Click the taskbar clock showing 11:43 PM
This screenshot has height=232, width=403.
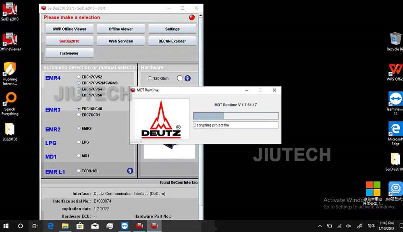[386, 226]
